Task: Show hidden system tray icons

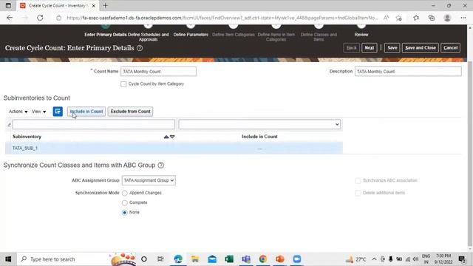Action: click(x=374, y=259)
